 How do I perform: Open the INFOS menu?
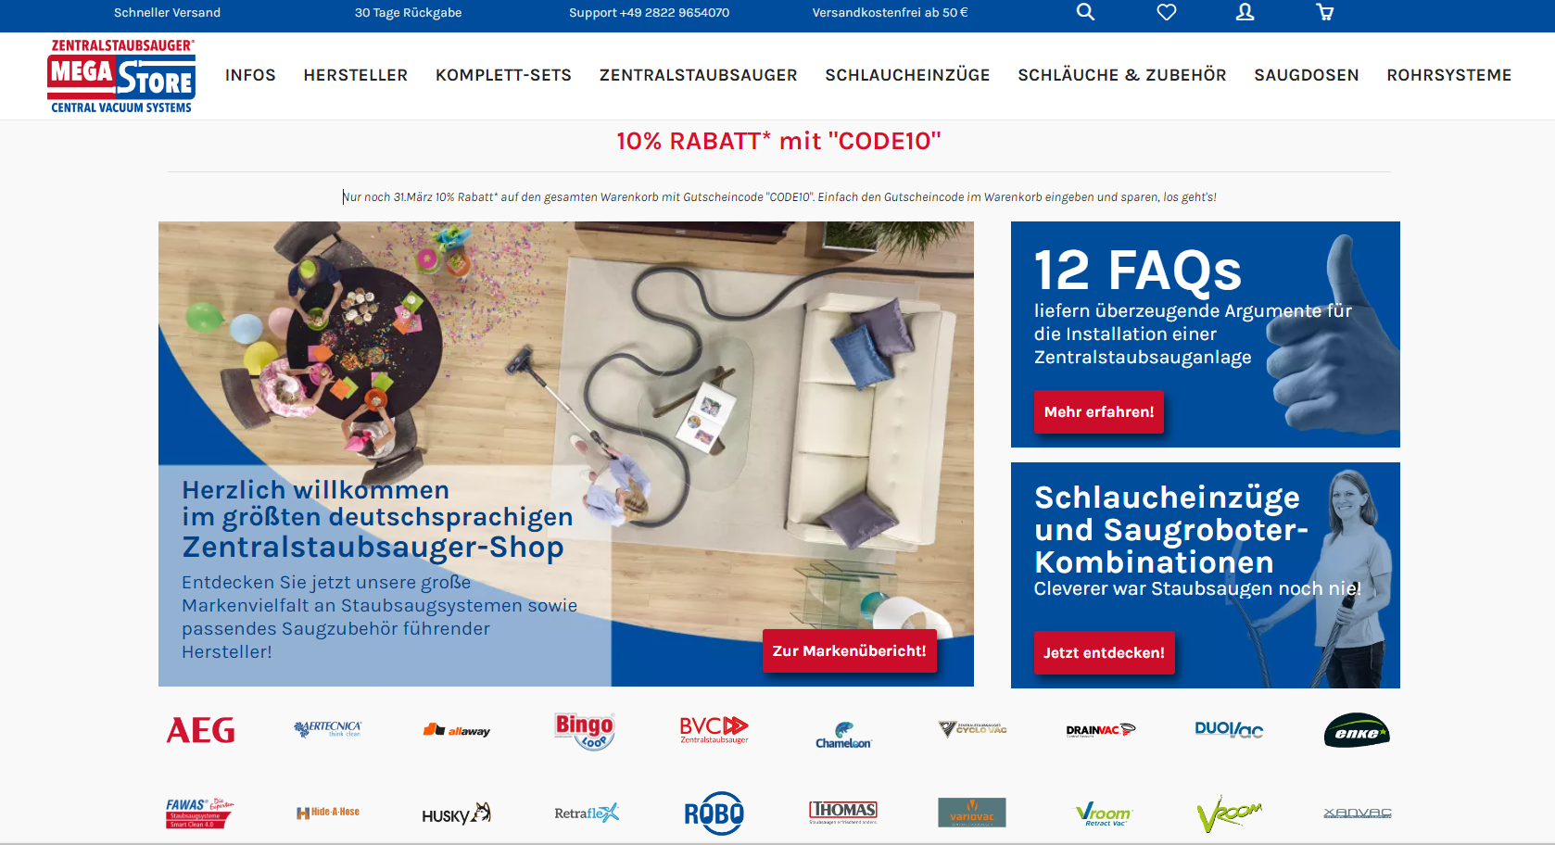250,75
